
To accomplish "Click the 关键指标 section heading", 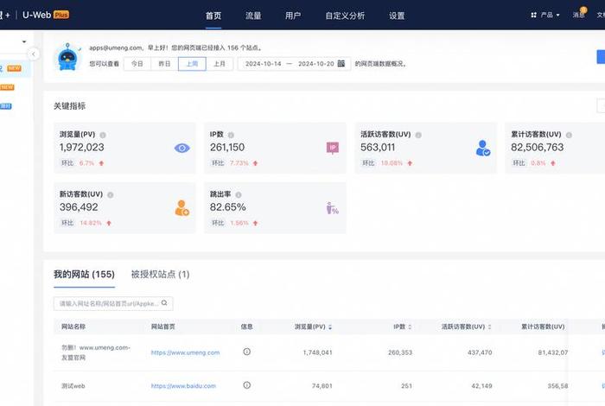I will [x=69, y=106].
